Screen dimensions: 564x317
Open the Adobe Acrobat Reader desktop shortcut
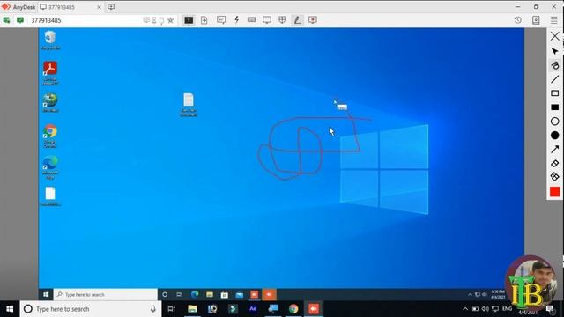[50, 73]
